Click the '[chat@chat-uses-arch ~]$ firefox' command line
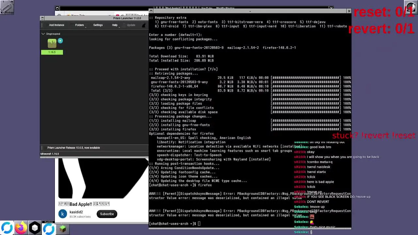This screenshot has width=418, height=235. click(x=180, y=185)
